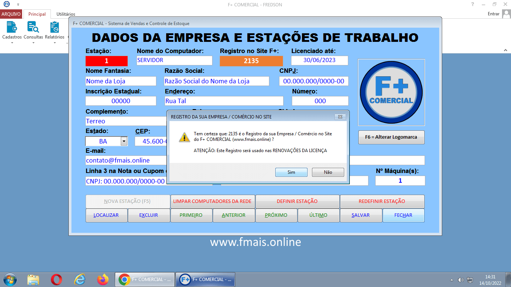Go to the PRÓXIMO record
Screen dimensions: 511x287
point(276,215)
